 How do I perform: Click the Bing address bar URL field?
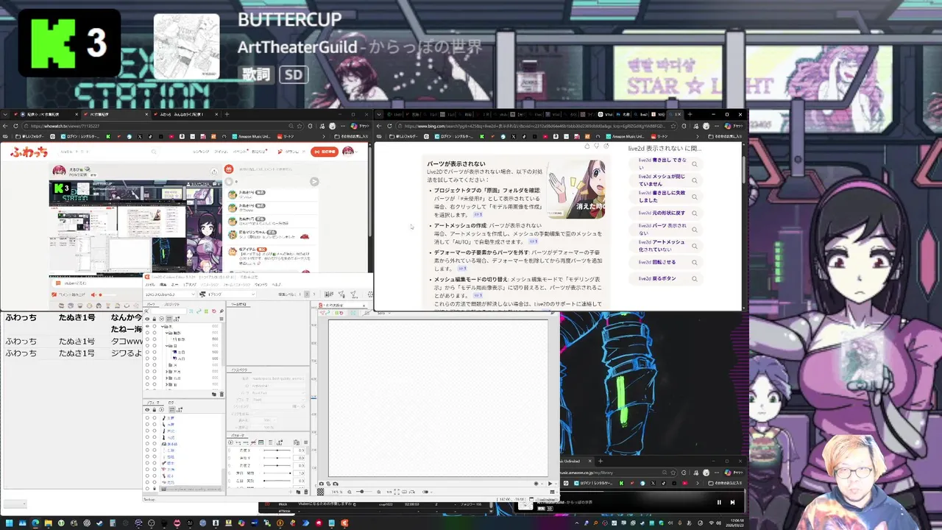pos(536,126)
